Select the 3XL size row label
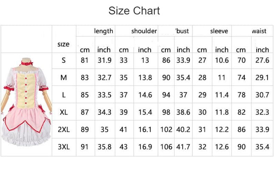274x178 pixels. click(x=64, y=147)
